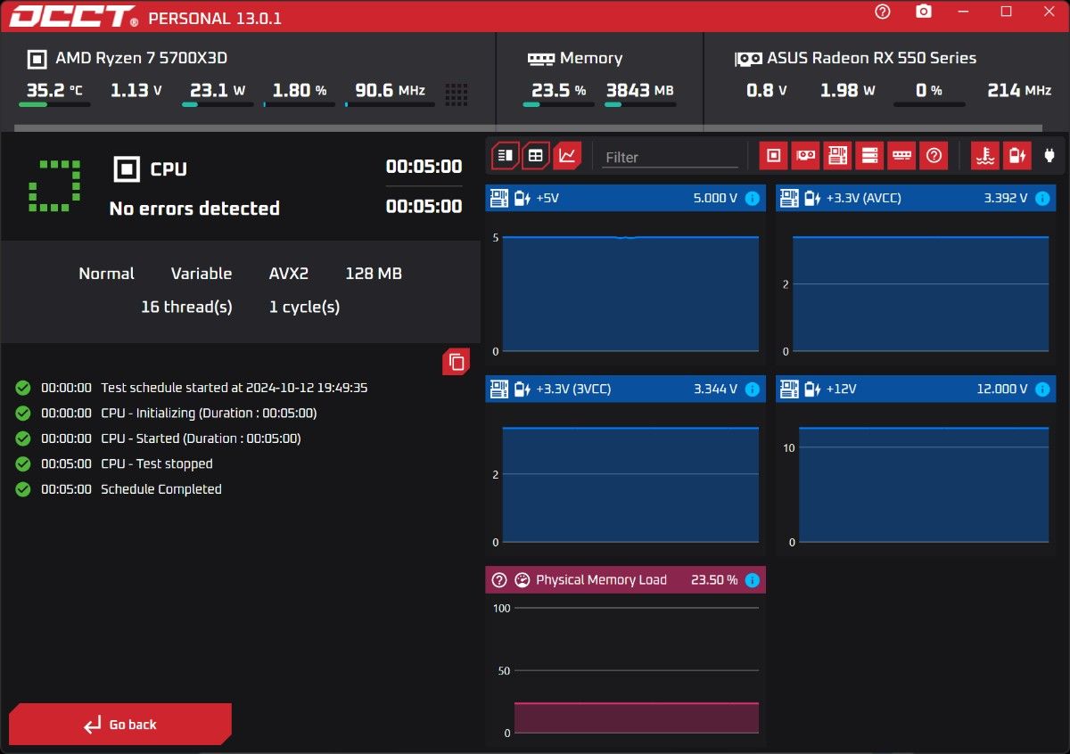The width and height of the screenshot is (1070, 754).
Task: Click the battery icon on +12V header
Action: pyautogui.click(x=812, y=389)
